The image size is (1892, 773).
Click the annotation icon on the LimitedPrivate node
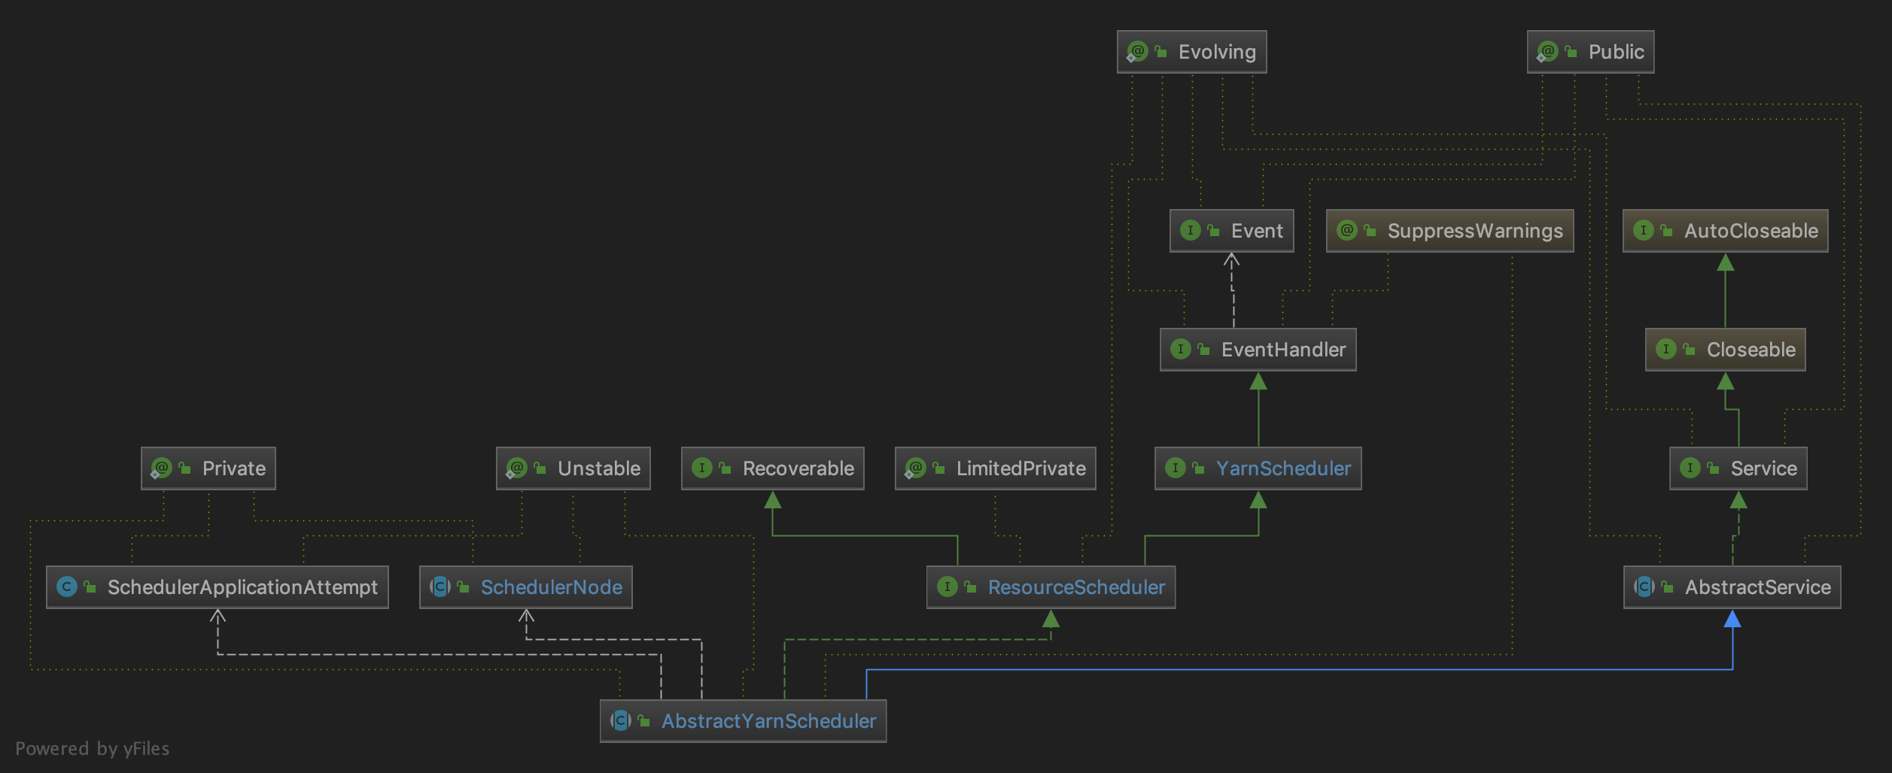tap(914, 468)
